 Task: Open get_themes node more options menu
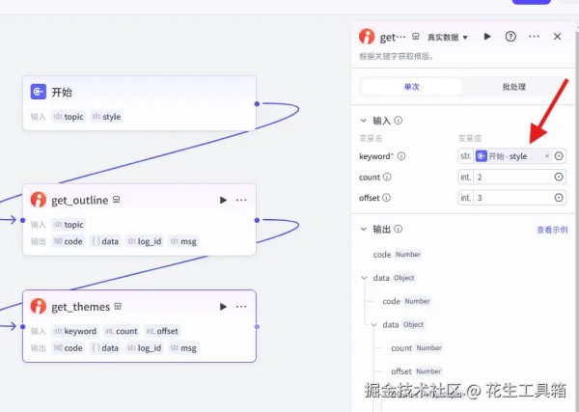[x=241, y=307]
